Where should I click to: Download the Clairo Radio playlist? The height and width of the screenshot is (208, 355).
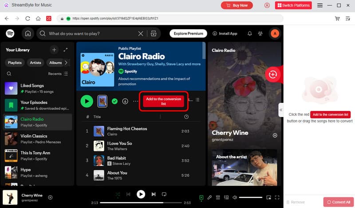coord(125,101)
